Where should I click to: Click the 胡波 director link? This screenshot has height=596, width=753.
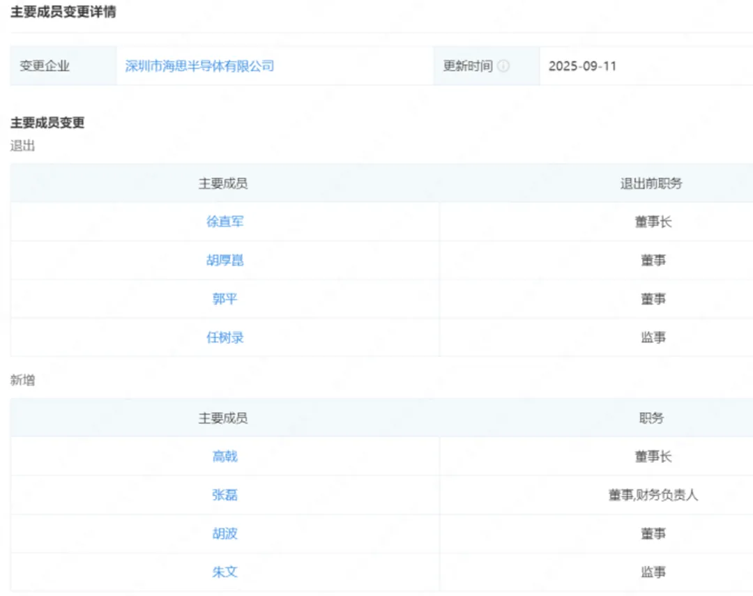point(225,533)
